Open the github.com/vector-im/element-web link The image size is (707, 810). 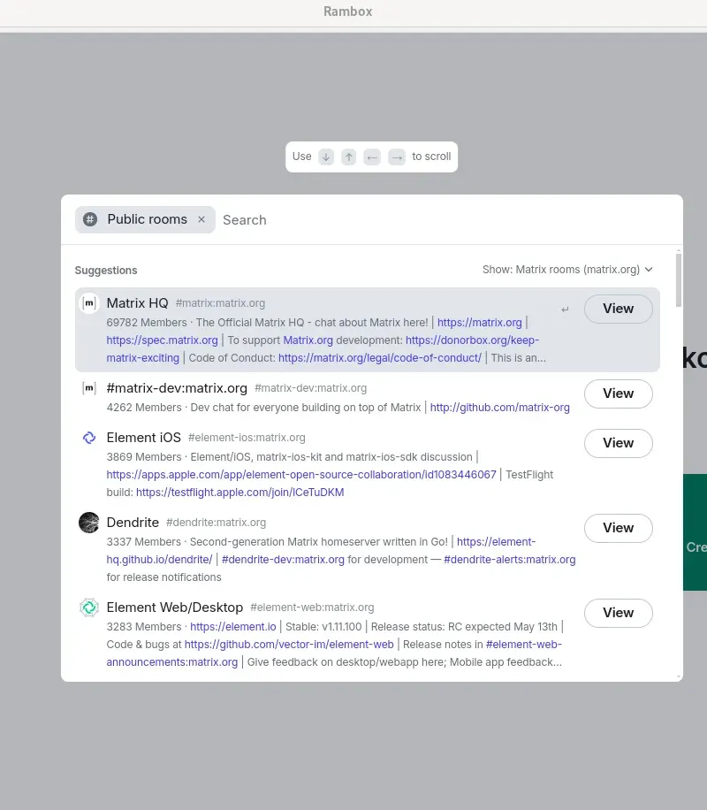tap(289, 644)
